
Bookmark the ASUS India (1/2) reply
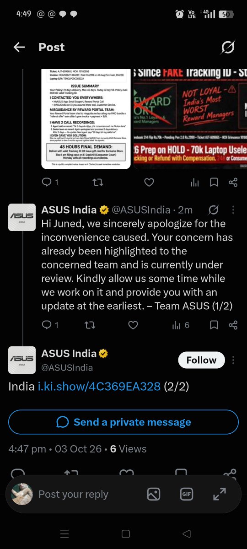[214, 325]
